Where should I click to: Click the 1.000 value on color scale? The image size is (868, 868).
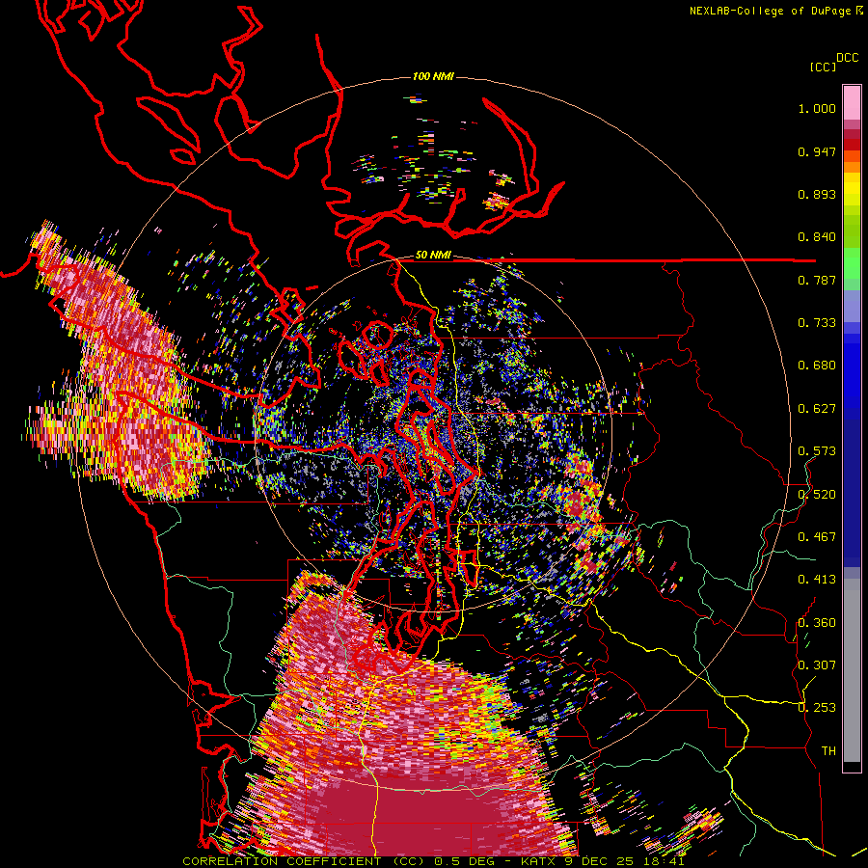tap(817, 108)
